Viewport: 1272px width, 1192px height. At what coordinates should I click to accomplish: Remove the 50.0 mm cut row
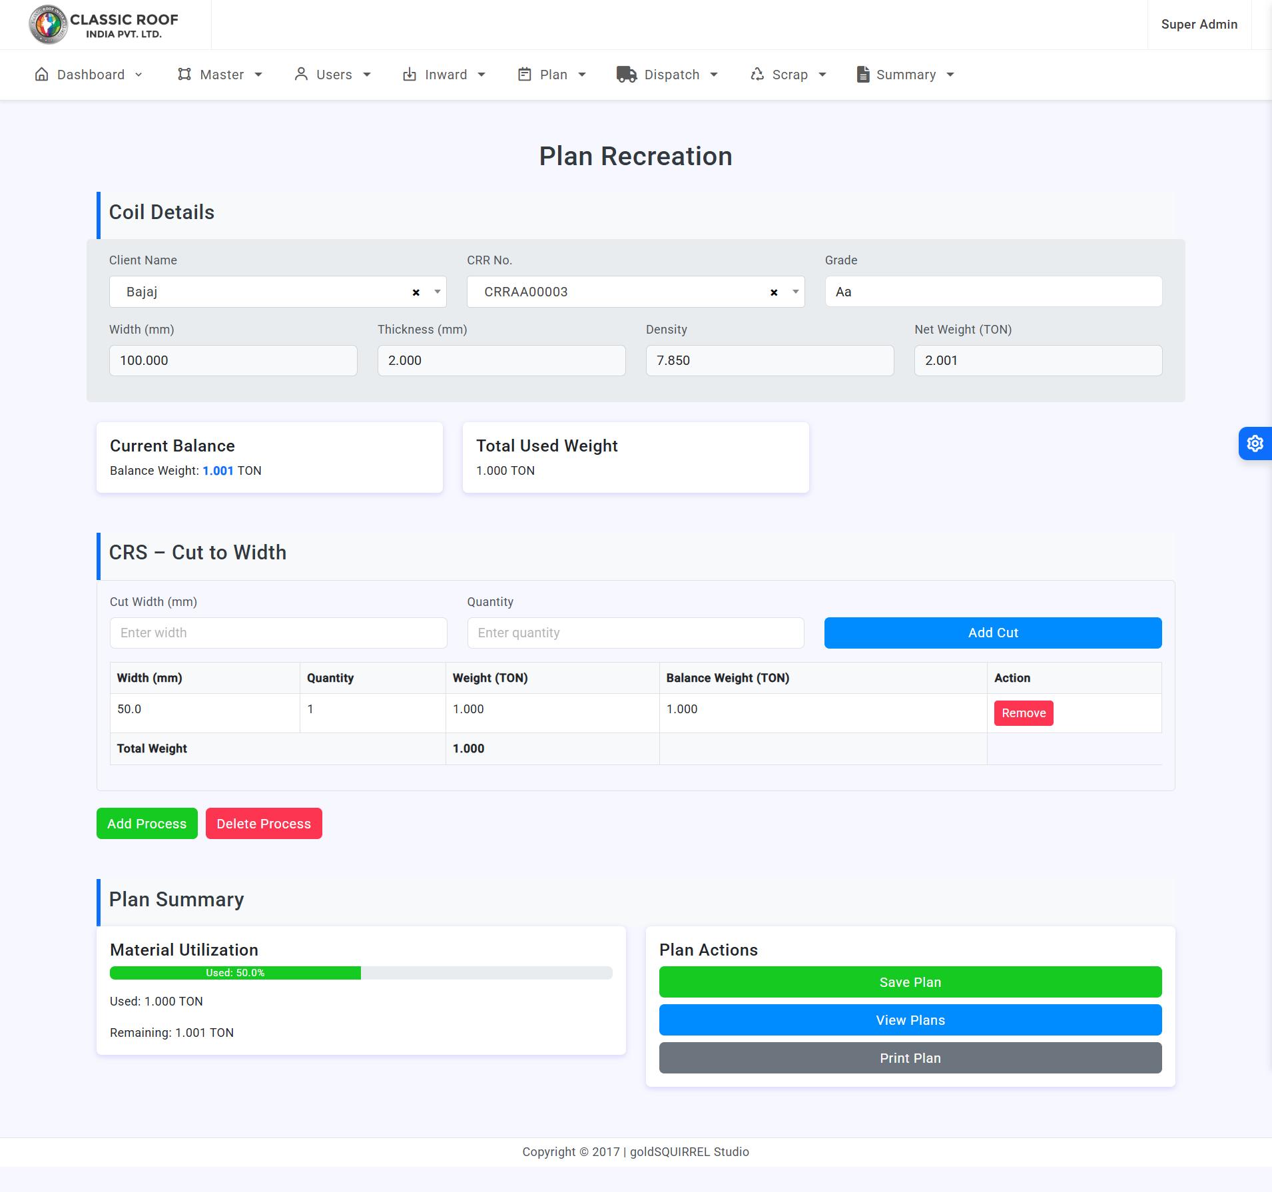[x=1023, y=713]
